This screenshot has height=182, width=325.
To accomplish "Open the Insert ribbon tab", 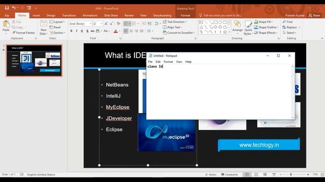I will 36,15.
